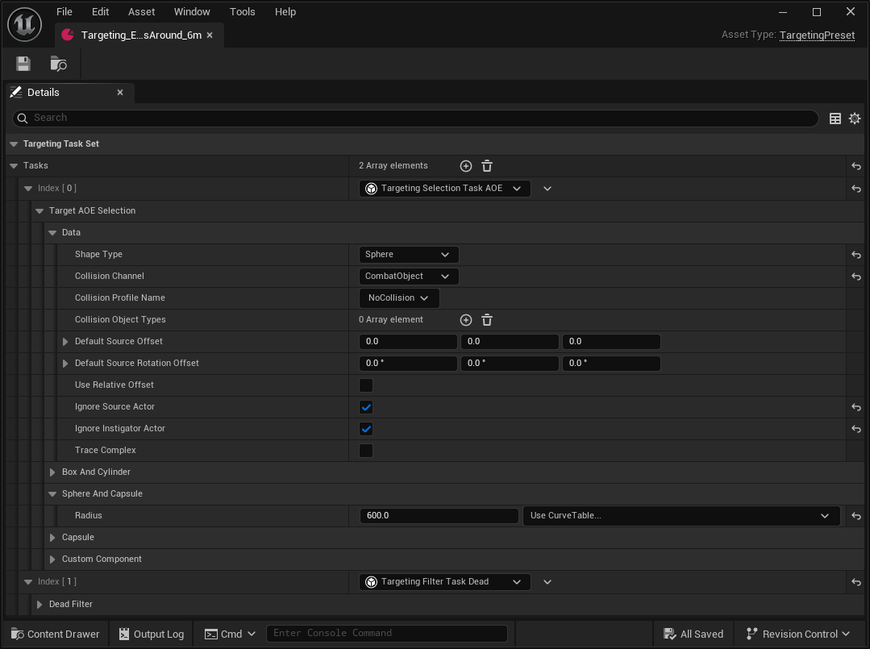Screen dimensions: 870x649
Task: Open Revision Control menu
Action: click(798, 634)
